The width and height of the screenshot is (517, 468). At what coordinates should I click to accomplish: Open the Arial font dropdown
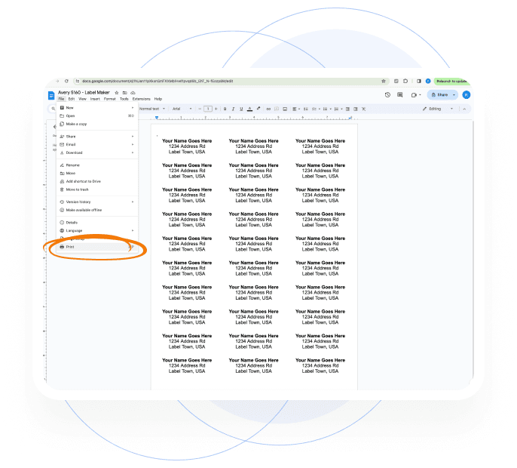click(x=182, y=109)
